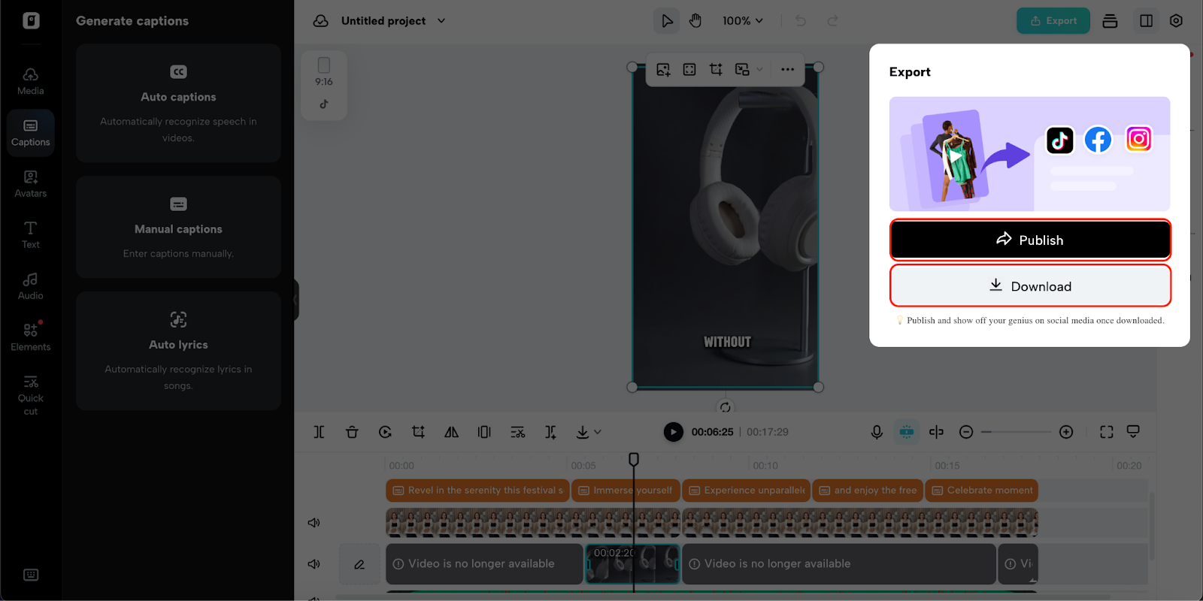Click the split-at-playhead align icon
The image size is (1203, 601).
936,432
